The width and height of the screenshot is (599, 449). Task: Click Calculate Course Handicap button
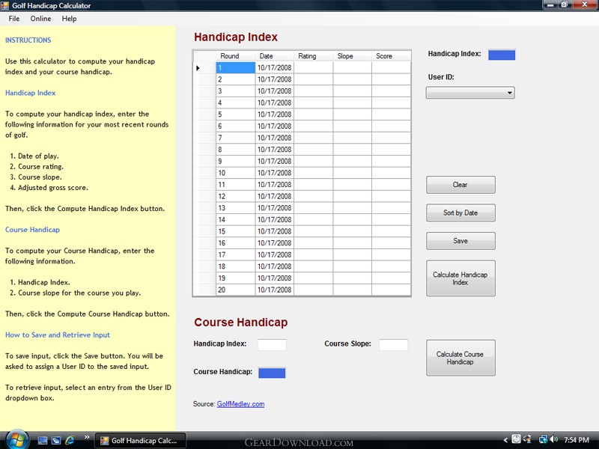[460, 358]
